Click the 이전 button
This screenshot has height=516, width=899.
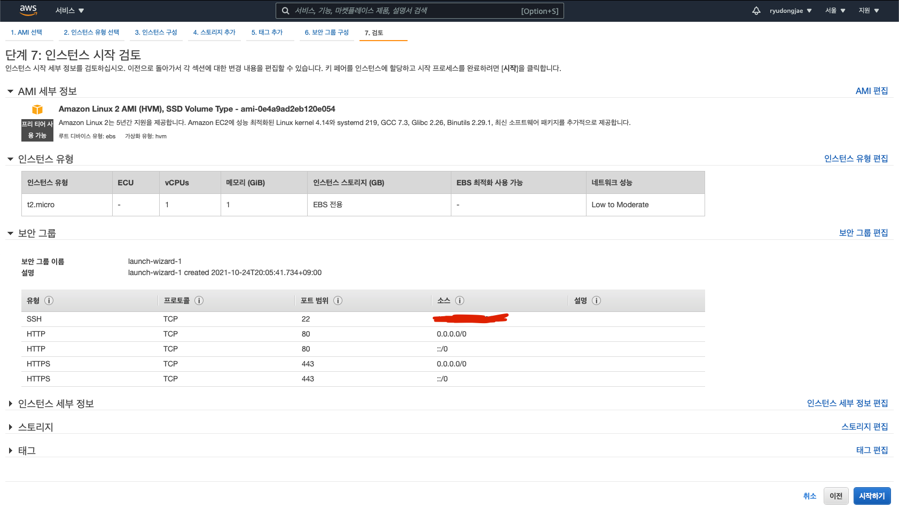(x=836, y=496)
